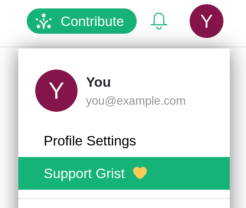246x208 pixels.
Task: Click the heart beside Support Grist
Action: click(x=140, y=173)
